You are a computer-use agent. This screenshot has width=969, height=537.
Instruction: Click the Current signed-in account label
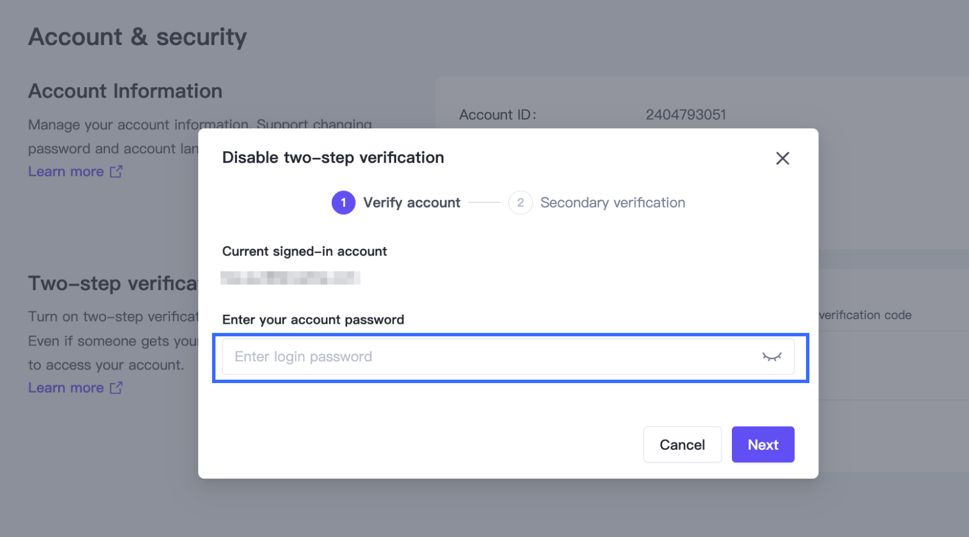pos(304,251)
